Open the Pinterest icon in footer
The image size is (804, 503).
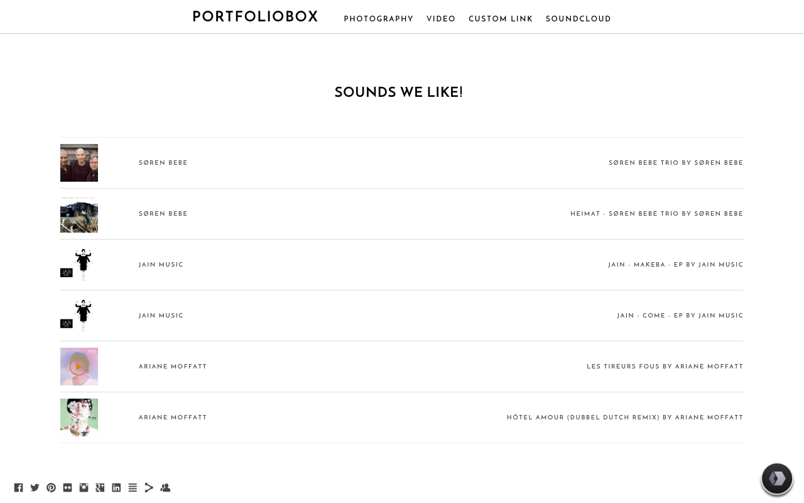click(x=51, y=488)
